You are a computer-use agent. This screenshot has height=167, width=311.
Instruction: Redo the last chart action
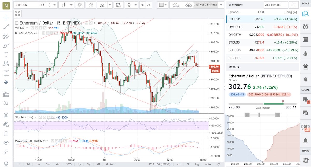(x=149, y=5)
